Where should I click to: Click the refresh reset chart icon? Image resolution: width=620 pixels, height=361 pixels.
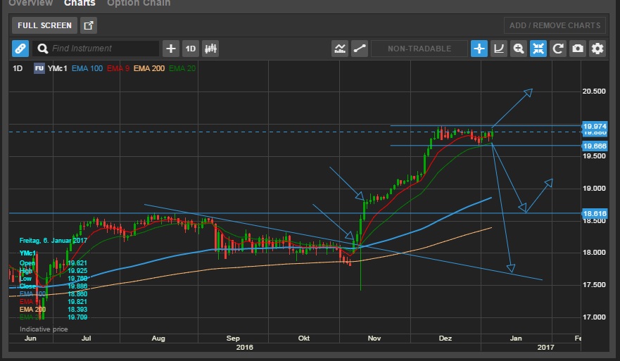pos(558,49)
